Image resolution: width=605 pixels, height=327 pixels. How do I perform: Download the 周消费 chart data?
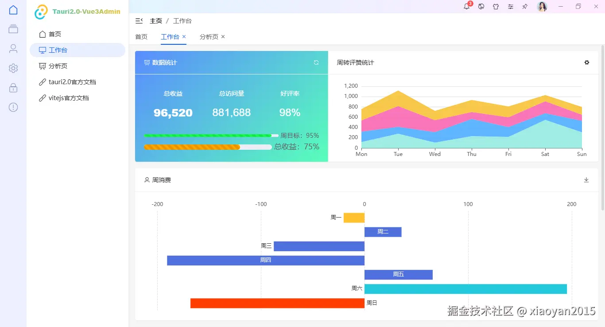(x=586, y=180)
